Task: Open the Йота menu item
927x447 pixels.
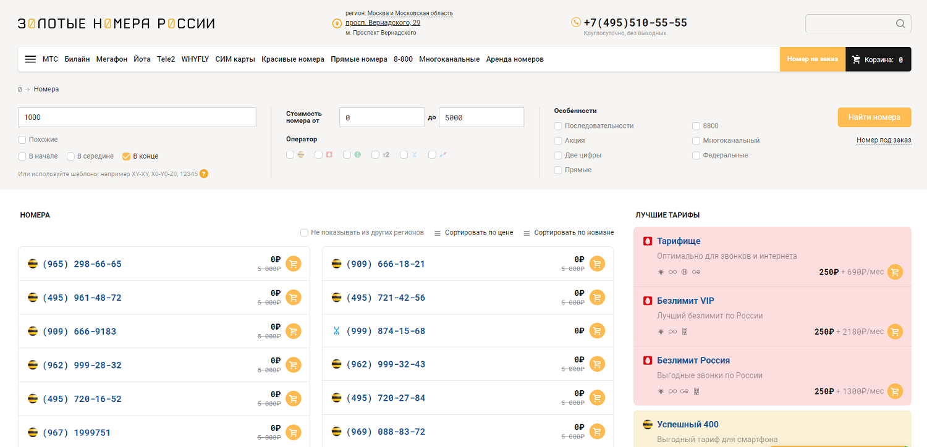Action: (142, 59)
